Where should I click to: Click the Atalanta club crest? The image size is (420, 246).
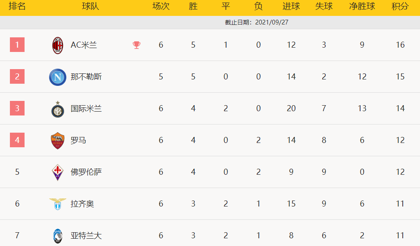click(58, 236)
